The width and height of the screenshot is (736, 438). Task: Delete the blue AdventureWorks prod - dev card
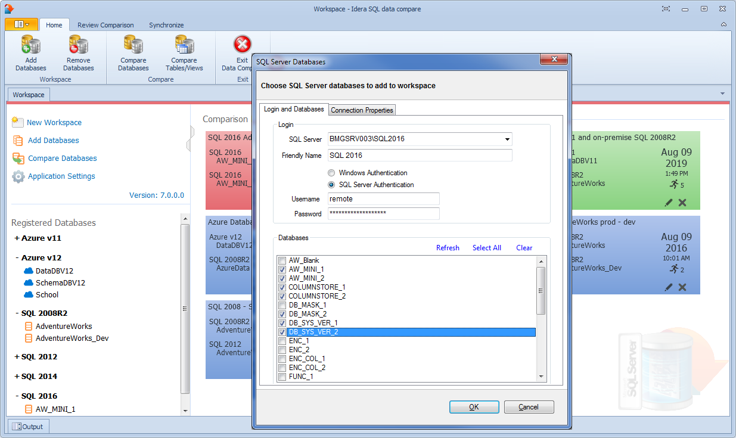pyautogui.click(x=682, y=287)
